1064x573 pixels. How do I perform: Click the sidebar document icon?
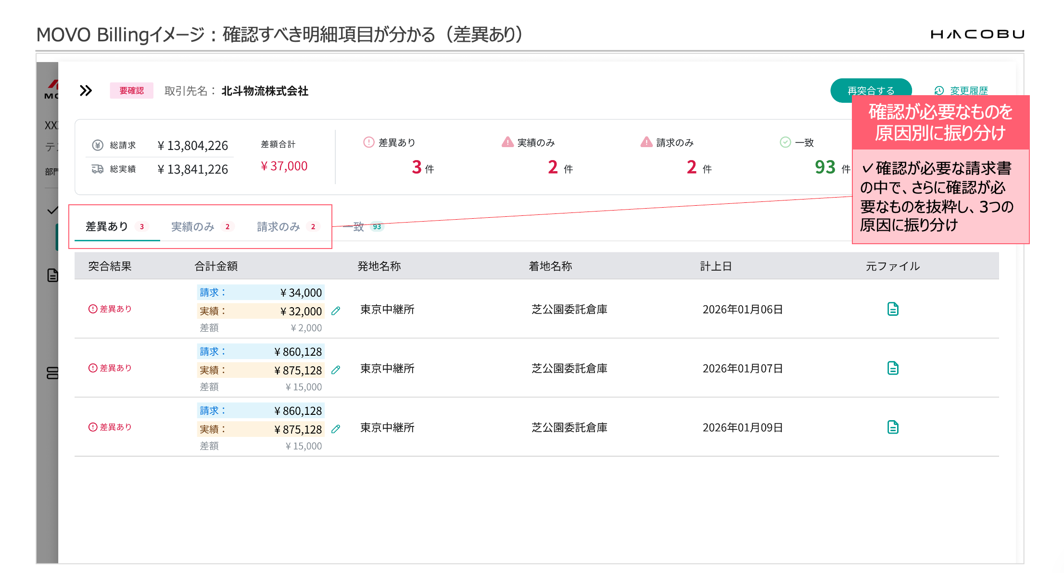[52, 275]
